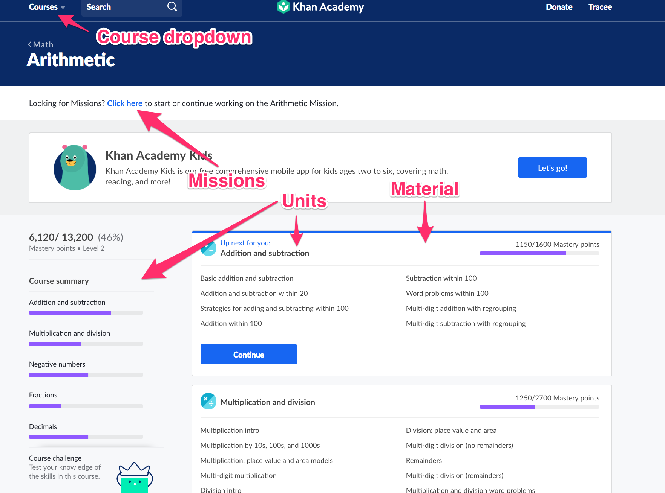Select Decimals in the sidebar
This screenshot has height=493, width=665.
point(43,426)
